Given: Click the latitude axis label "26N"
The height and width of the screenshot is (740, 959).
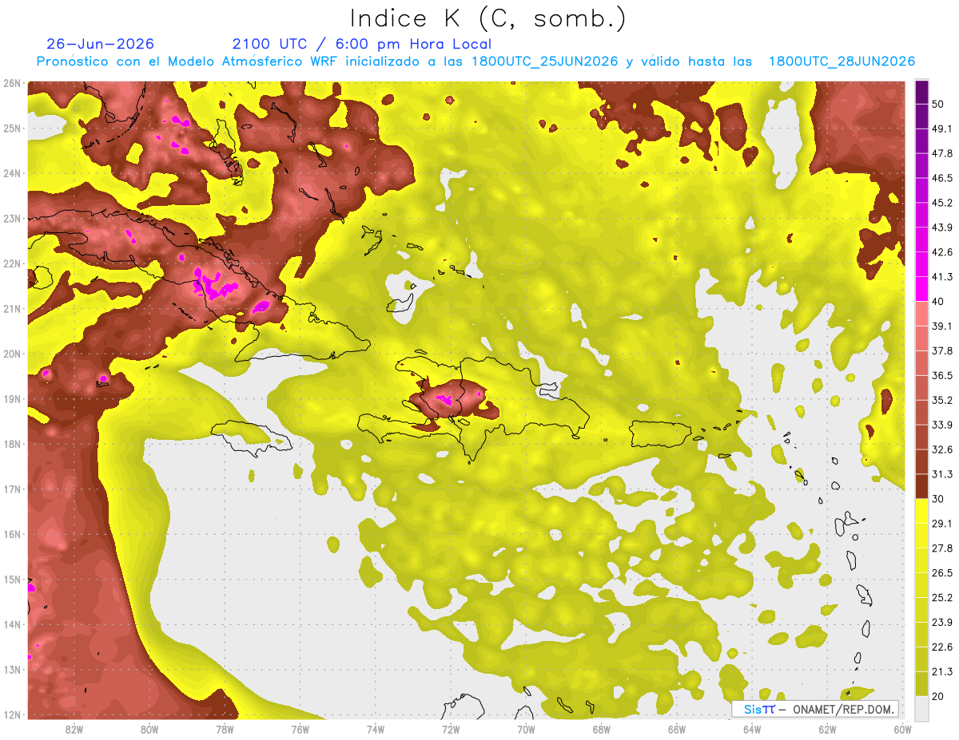Looking at the screenshot, I should click(x=12, y=83).
